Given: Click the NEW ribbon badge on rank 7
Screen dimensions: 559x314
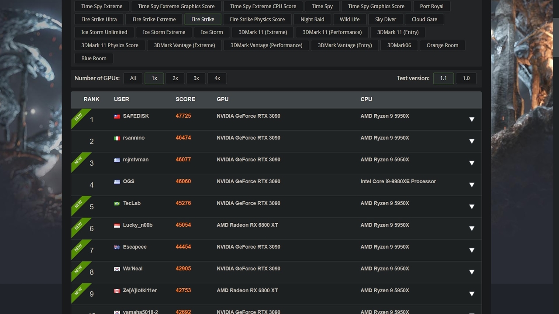Looking at the screenshot, I should (78, 247).
